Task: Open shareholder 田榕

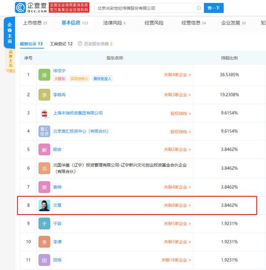Action: pyautogui.click(x=57, y=260)
